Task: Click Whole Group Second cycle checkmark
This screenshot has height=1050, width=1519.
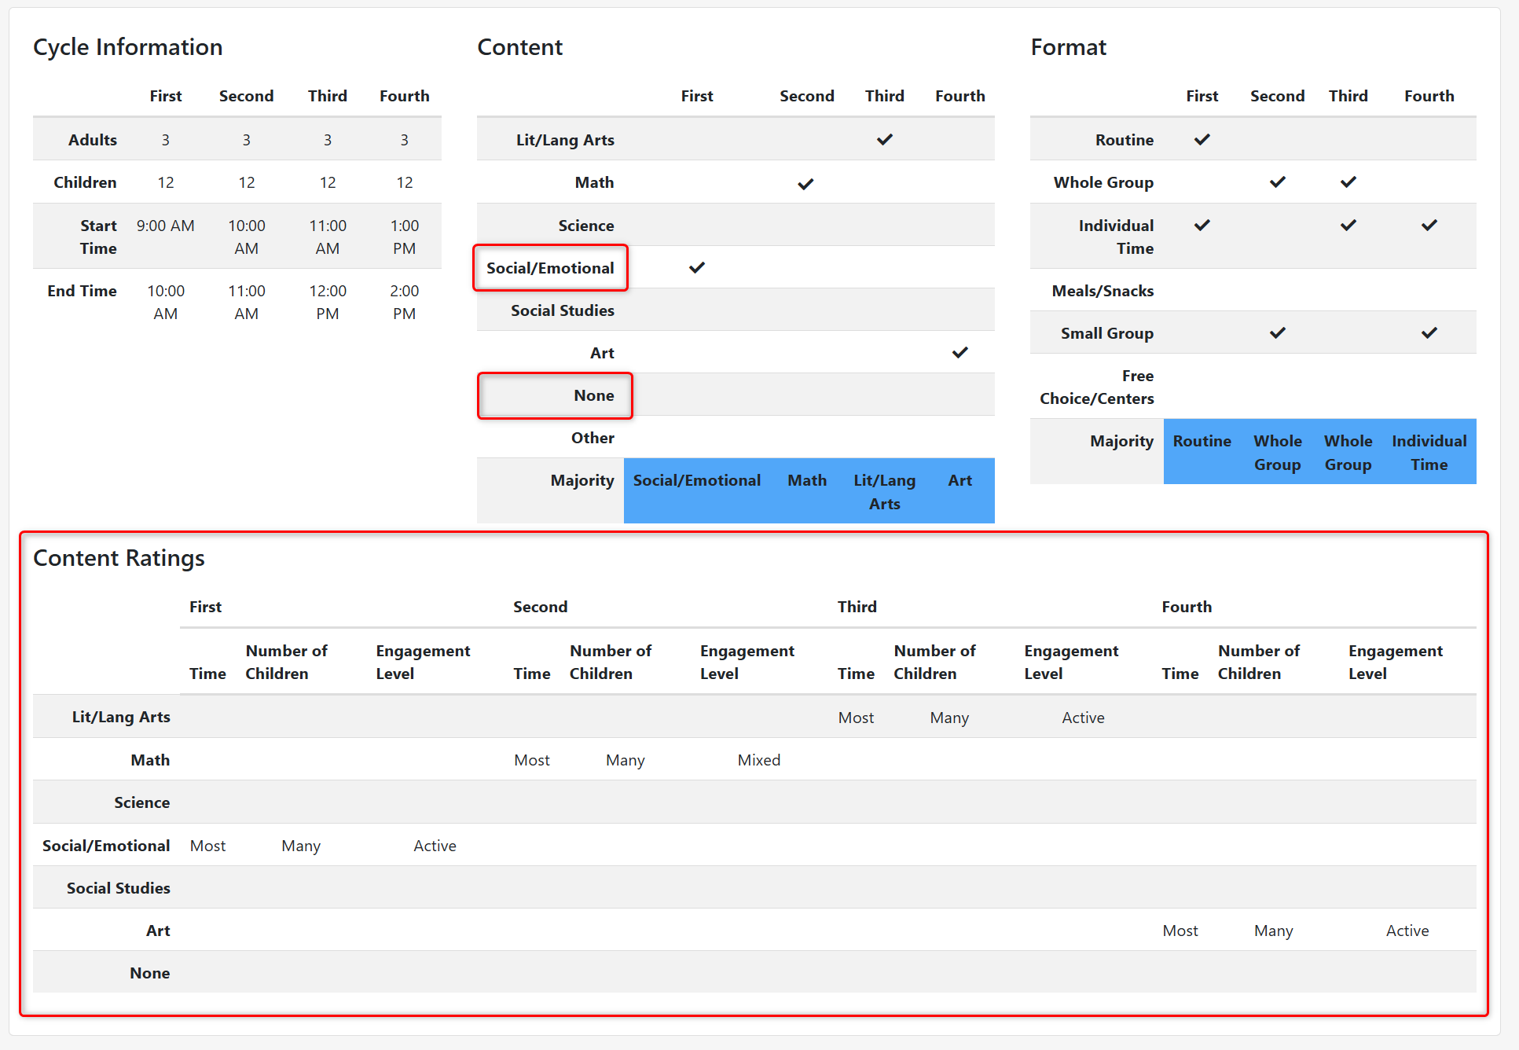Action: coord(1277,182)
